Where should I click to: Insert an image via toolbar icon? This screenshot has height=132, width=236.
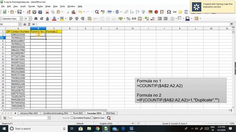click(x=150, y=12)
